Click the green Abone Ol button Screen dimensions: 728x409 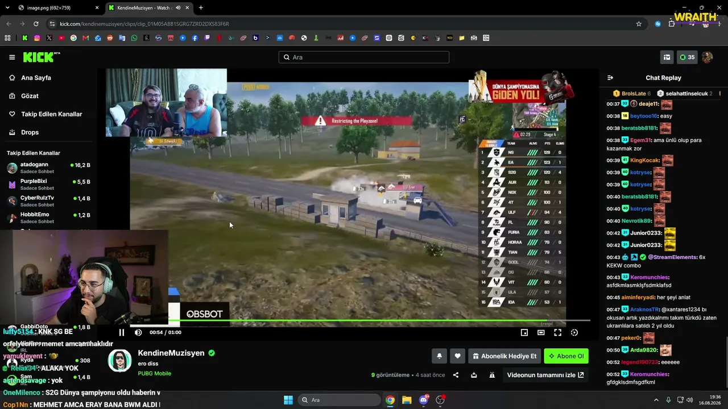click(566, 356)
